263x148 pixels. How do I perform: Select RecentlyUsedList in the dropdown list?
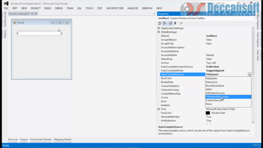pos(228,86)
